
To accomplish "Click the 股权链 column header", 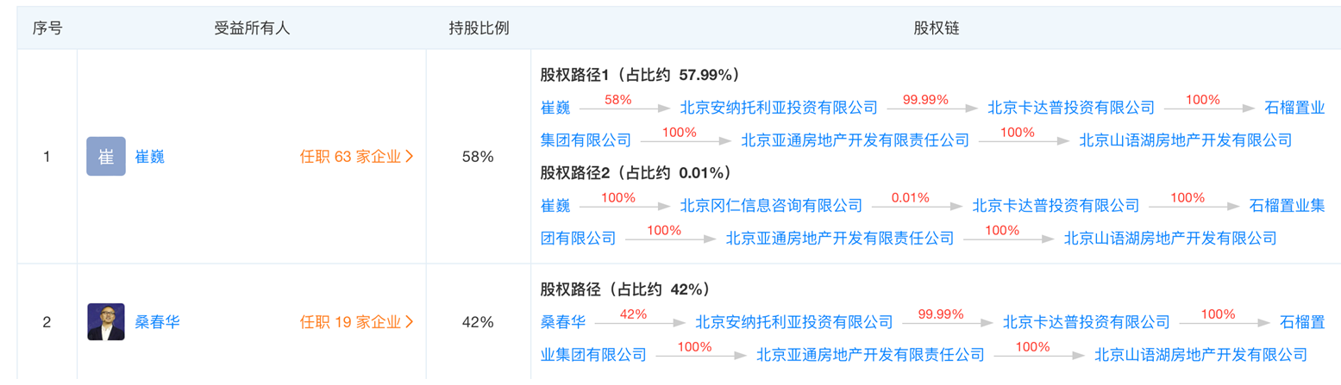I will click(936, 28).
